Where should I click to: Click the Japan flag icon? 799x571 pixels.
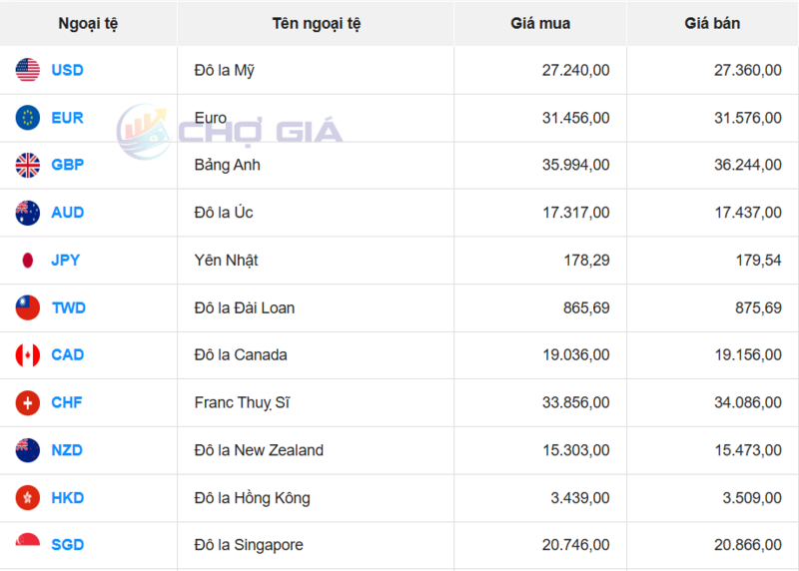click(28, 261)
